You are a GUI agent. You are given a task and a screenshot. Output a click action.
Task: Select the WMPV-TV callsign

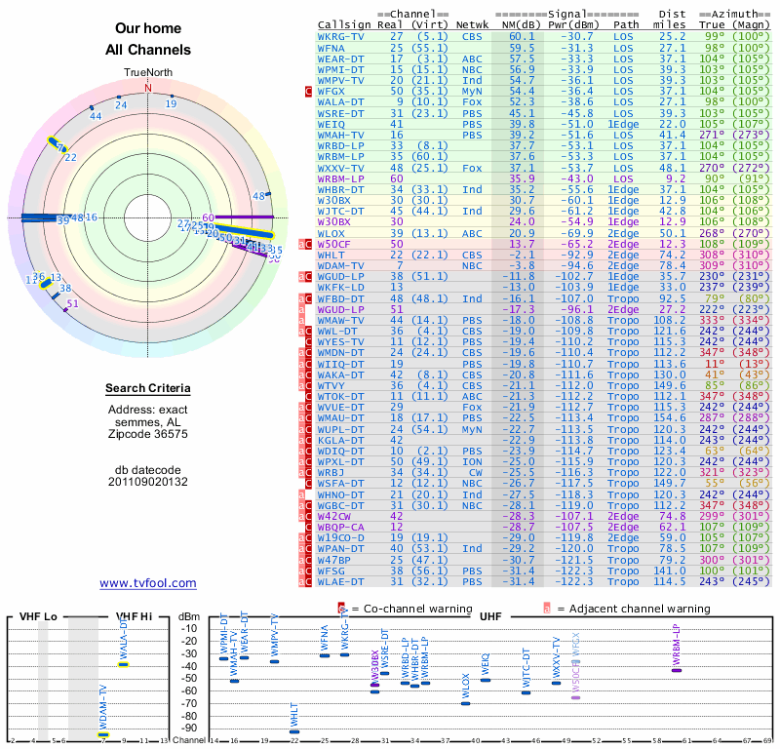[x=340, y=81]
